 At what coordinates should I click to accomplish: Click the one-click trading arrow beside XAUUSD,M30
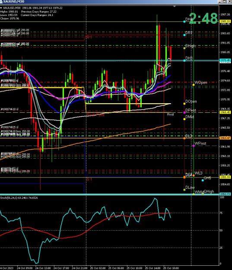coord(1,8)
